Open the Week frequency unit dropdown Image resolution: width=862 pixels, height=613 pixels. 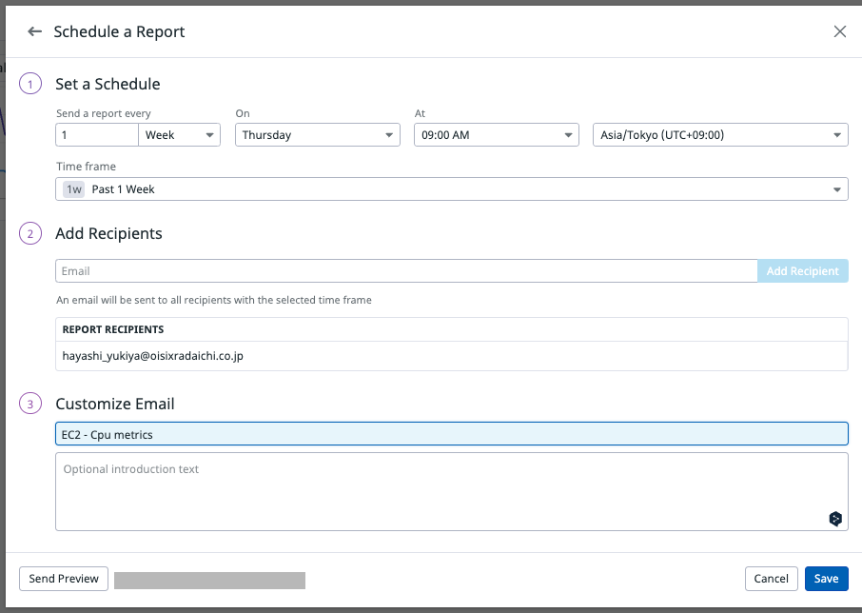179,135
